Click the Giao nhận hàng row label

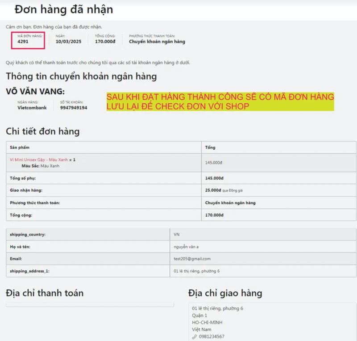[26, 190]
